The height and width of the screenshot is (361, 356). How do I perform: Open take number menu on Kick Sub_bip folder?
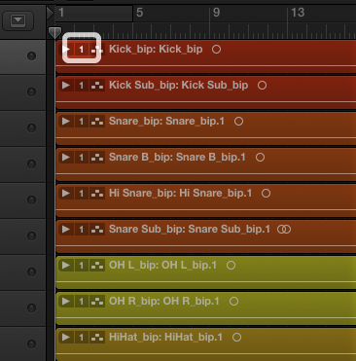(82, 86)
